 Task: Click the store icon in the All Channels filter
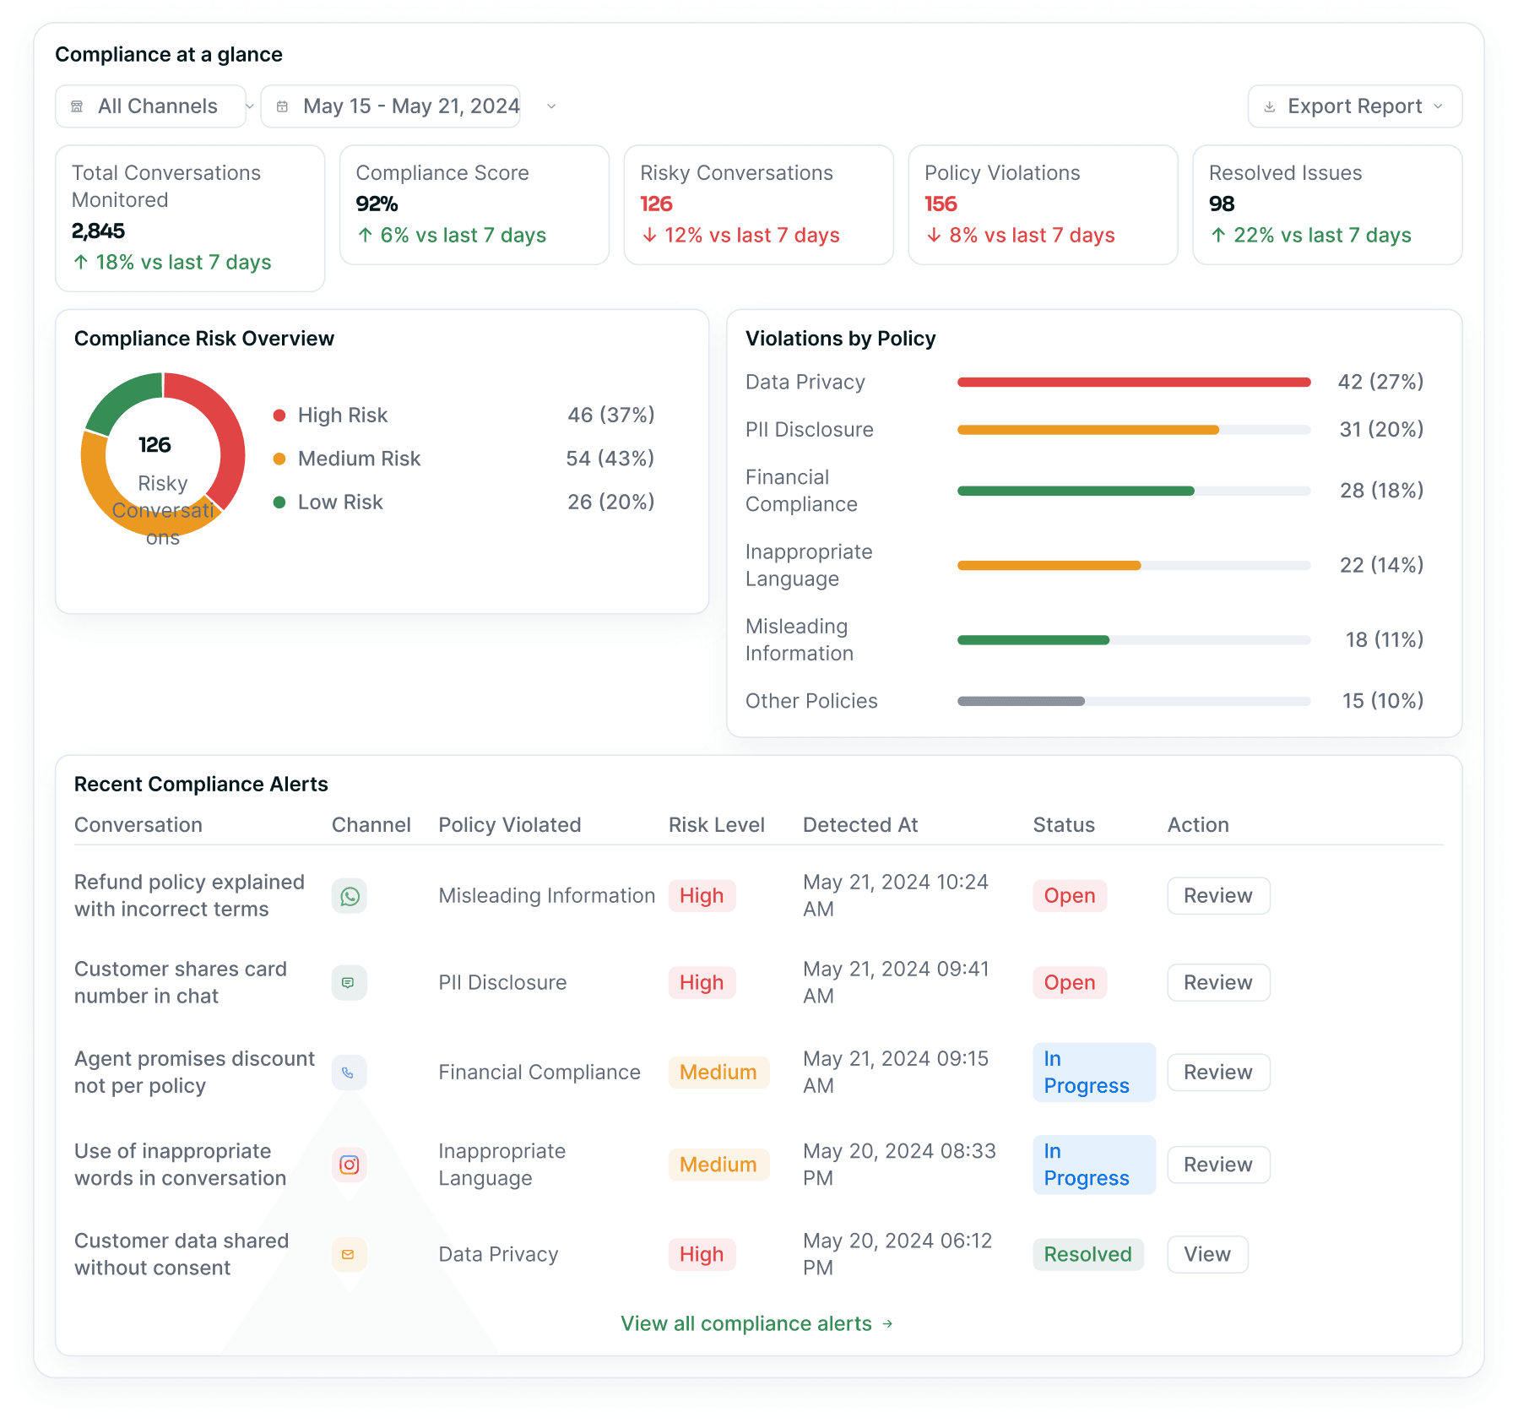pos(77,106)
